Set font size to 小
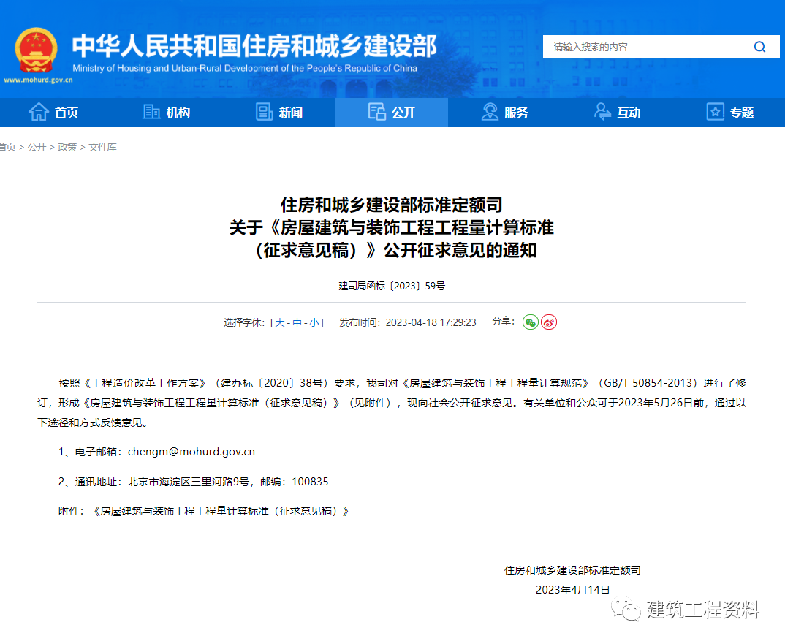785x644 pixels. (314, 322)
